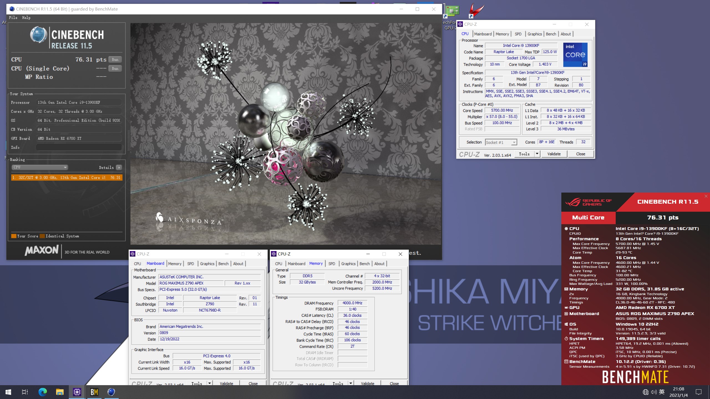
Task: Select the Uncore Frequency 5200.0 MHz value
Action: 382,288
